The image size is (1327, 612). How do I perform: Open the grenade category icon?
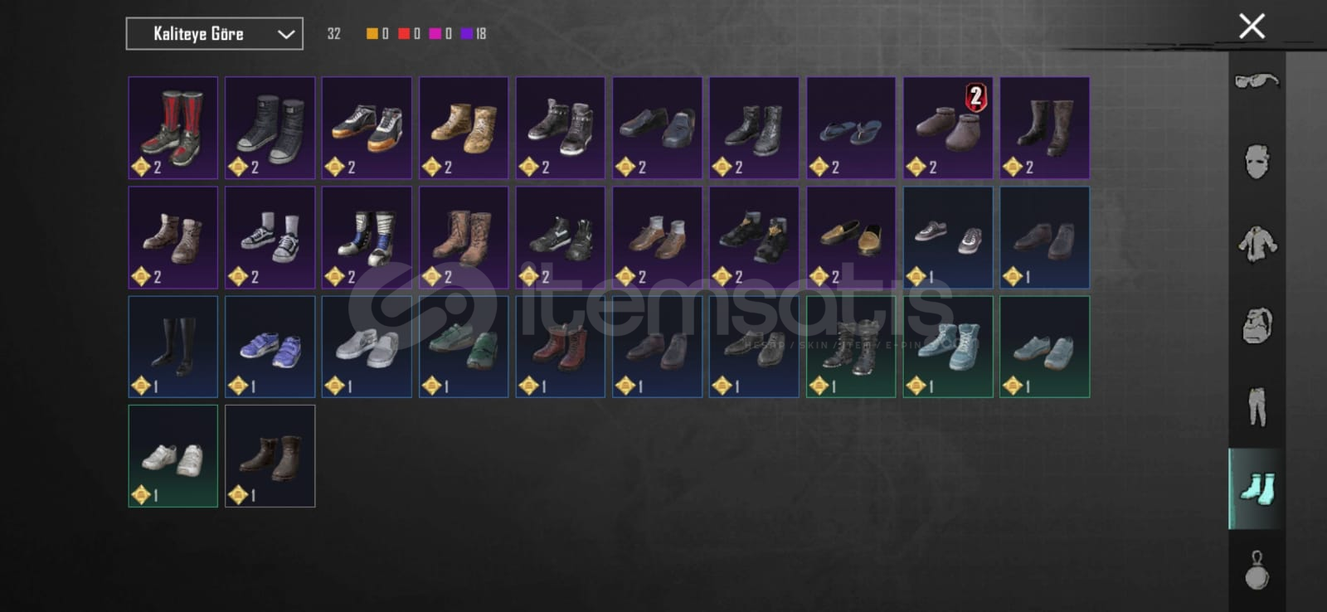(x=1257, y=570)
